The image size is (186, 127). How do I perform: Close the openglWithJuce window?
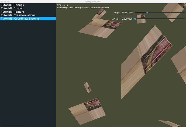[x=2, y=2]
